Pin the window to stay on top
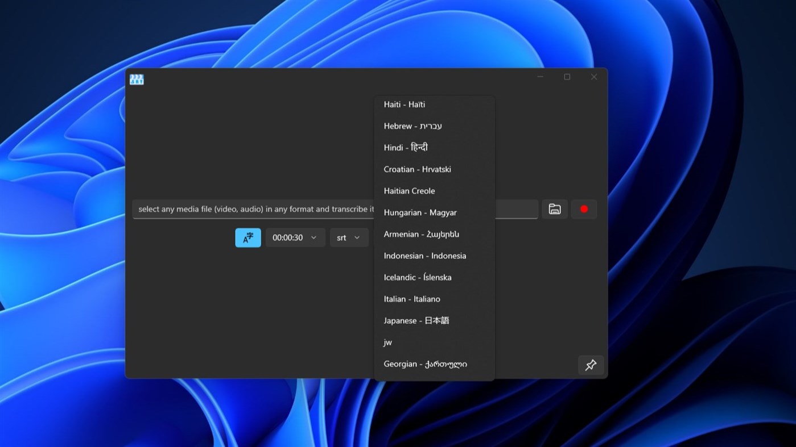796x447 pixels. 591,365
